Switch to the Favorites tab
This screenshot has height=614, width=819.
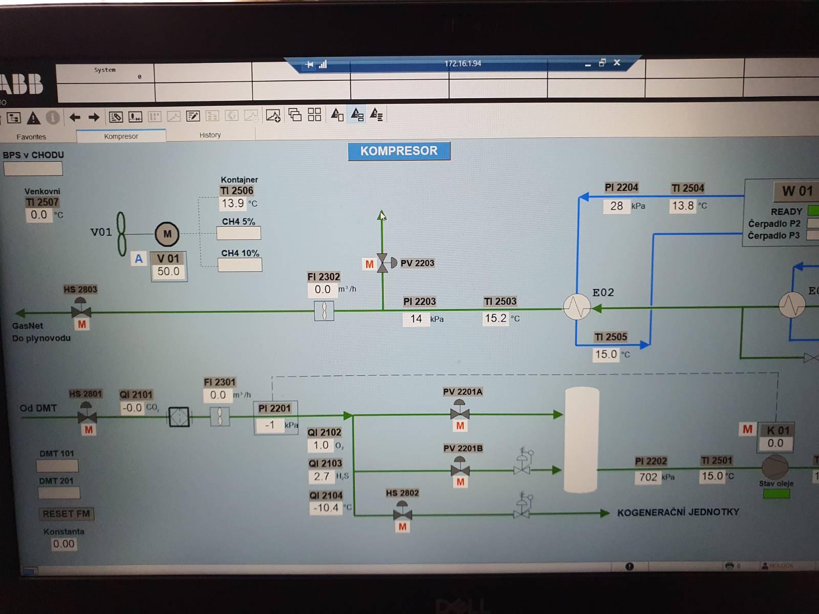(x=31, y=137)
